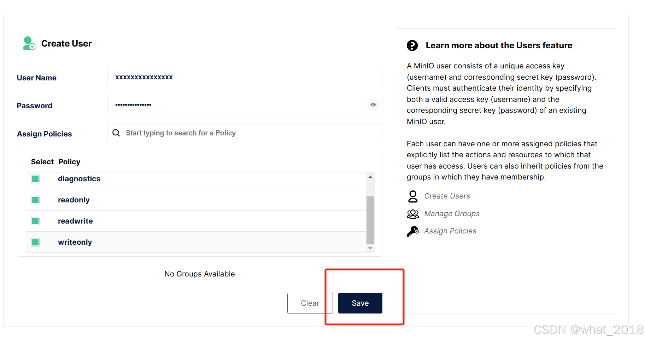Focus the User Name input field
The height and width of the screenshot is (341, 645).
244,77
